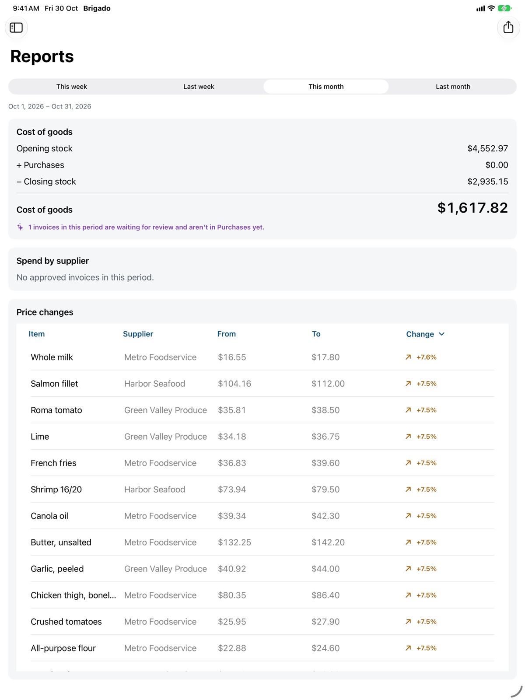Click the status bar time 9:41 AM
The height and width of the screenshot is (700, 525).
click(x=26, y=8)
